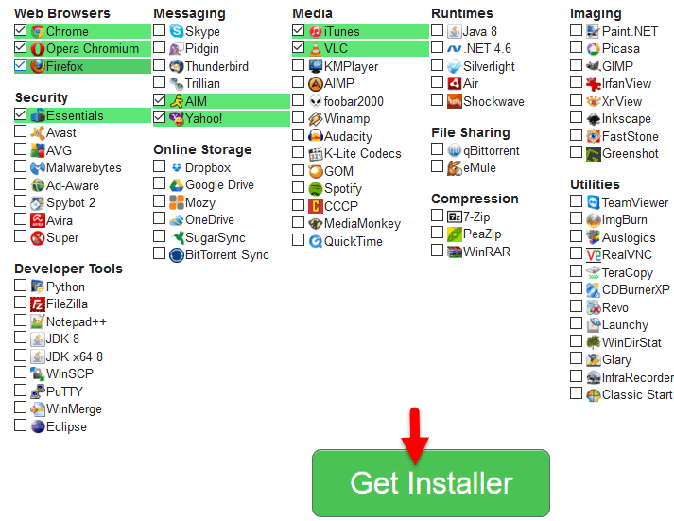The image size is (674, 521).
Task: Check the WinDirStat checkbox
Action: coord(576,341)
